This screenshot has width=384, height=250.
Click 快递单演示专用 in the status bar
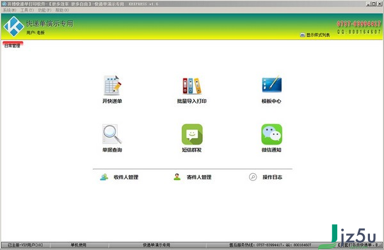(x=157, y=245)
